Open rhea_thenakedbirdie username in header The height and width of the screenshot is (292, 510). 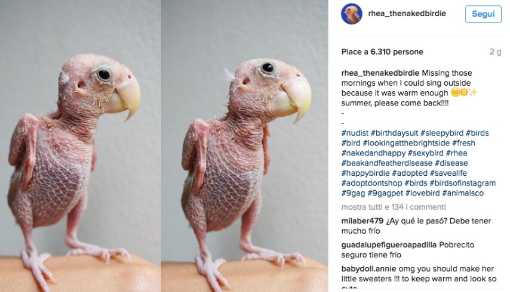[x=407, y=14]
